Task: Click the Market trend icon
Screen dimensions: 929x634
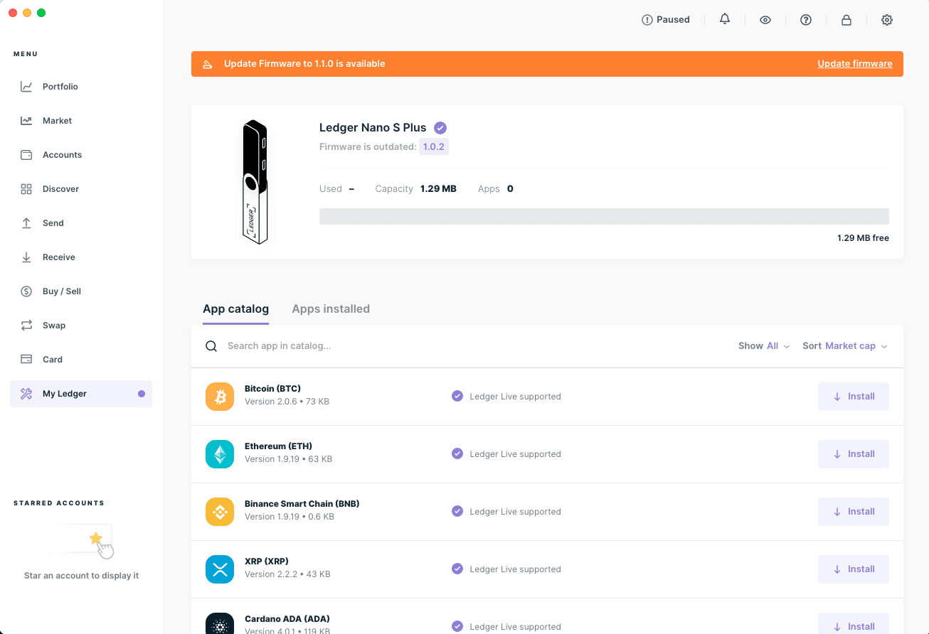Action: (26, 121)
